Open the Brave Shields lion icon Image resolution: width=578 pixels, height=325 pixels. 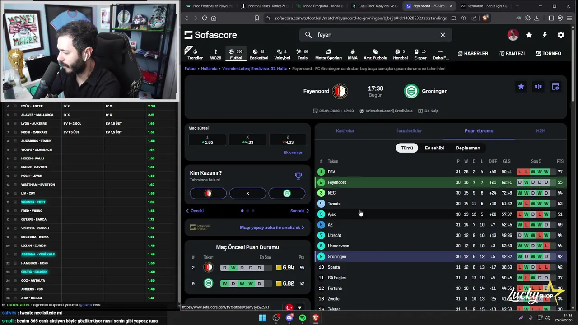coord(485,18)
